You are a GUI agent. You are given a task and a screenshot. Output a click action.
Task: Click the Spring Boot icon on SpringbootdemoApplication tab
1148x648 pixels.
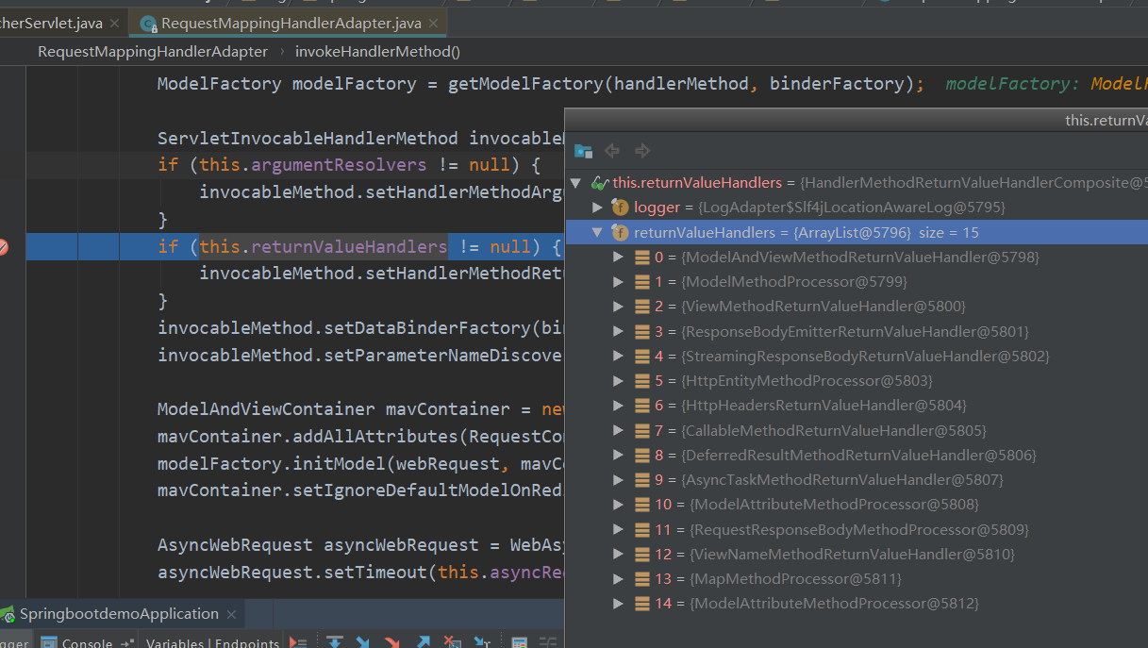[8, 614]
